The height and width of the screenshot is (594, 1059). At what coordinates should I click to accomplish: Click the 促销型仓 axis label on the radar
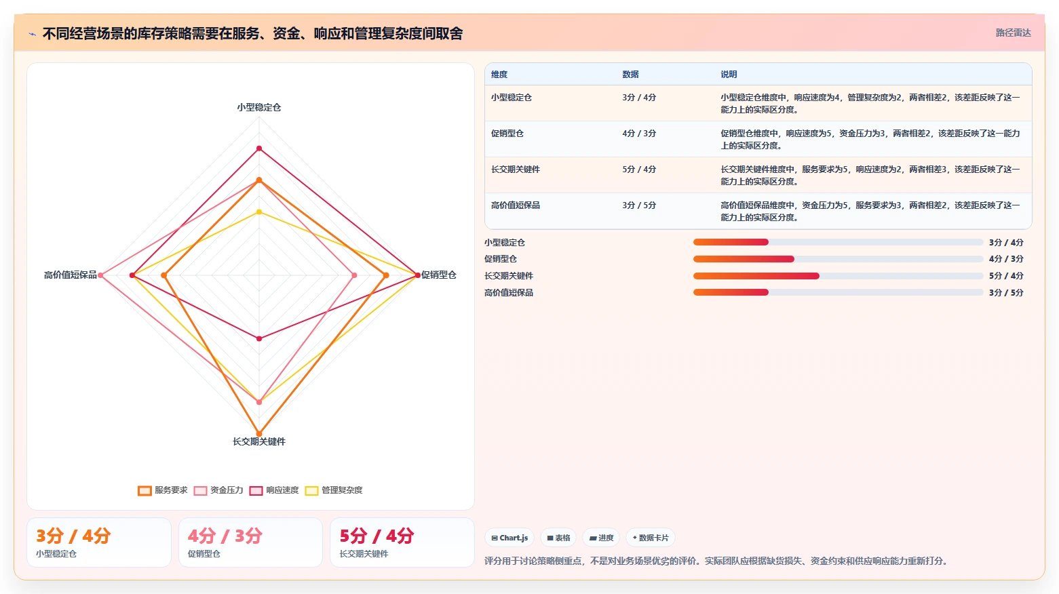(x=439, y=275)
